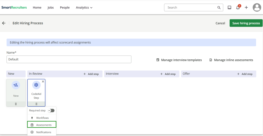The width and height of the screenshot is (263, 136).
Task: Click the drag handle under CodeAid Step
Action: [36, 104]
